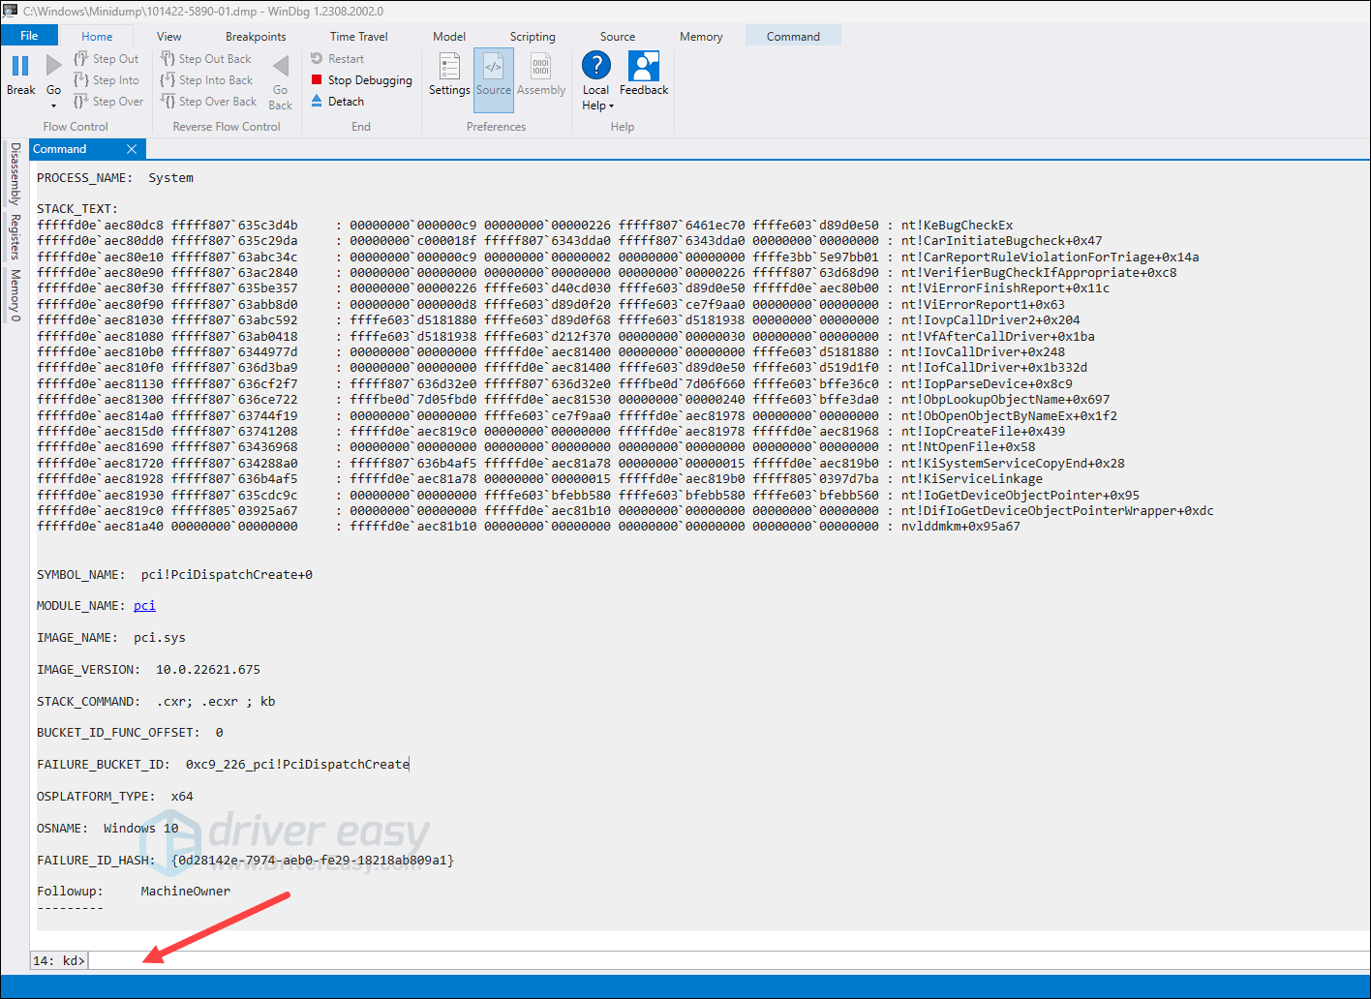Switch to the Time Travel ribbon tab
This screenshot has width=1371, height=999.
coord(358,36)
